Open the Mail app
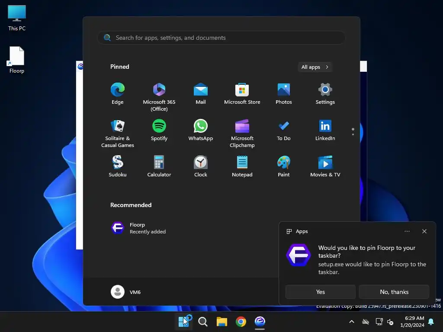Viewport: 443px width, 332px height. pos(201,94)
